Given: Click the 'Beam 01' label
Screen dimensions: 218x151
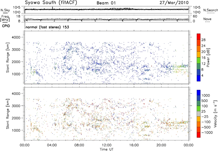Looking at the screenshot, I should (x=106, y=3).
